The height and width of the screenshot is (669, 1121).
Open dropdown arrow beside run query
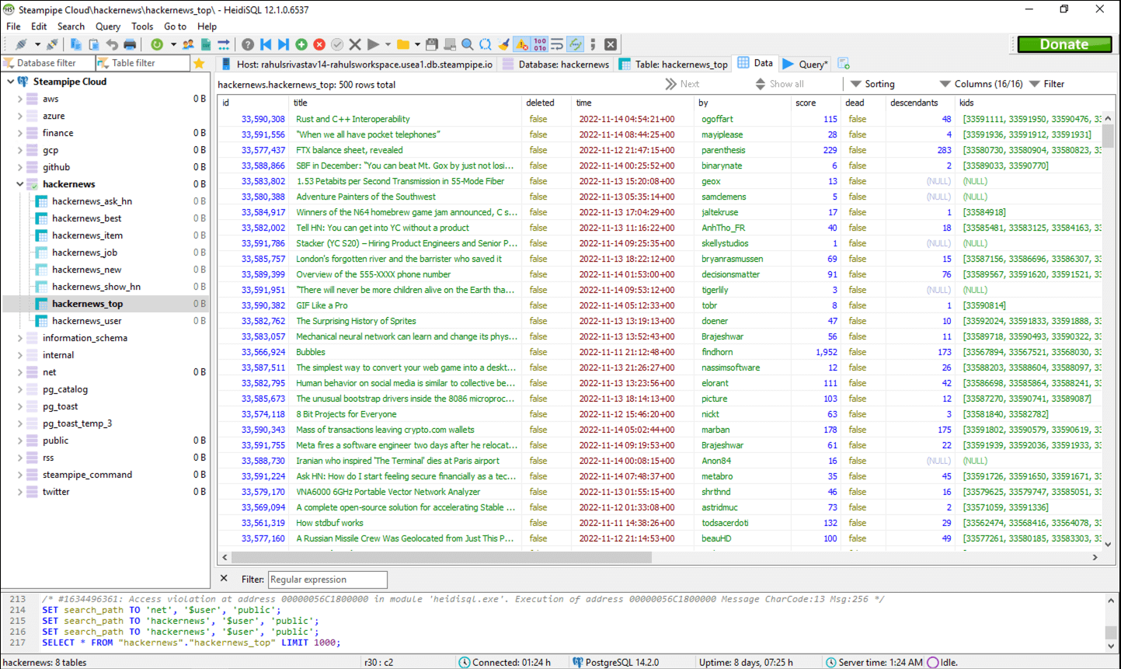[x=388, y=44]
